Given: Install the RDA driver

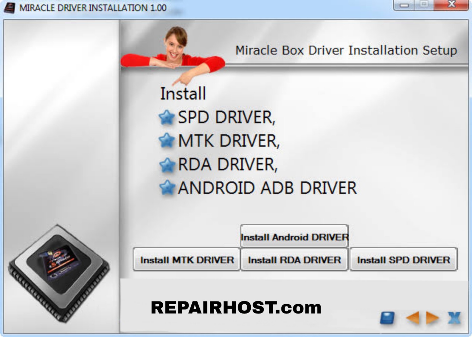Looking at the screenshot, I should pyautogui.click(x=294, y=259).
